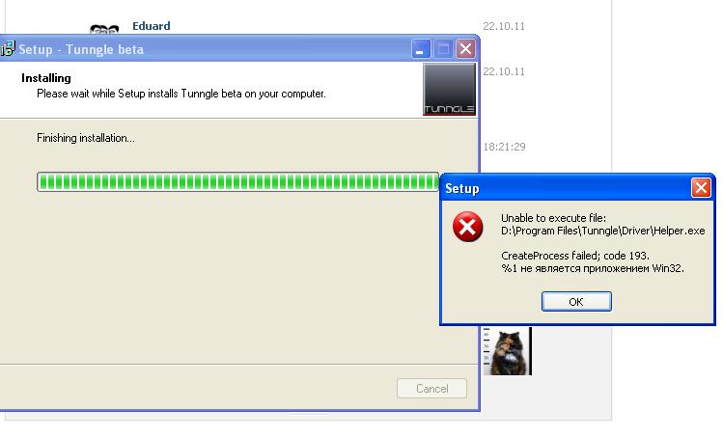Click the 18:21:29 timestamp
This screenshot has height=437, width=723.
point(504,147)
